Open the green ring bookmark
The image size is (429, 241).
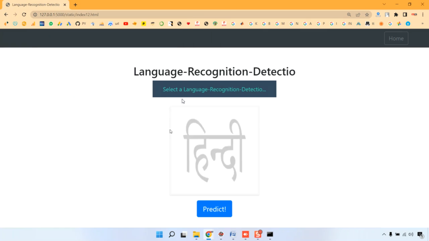(x=162, y=24)
